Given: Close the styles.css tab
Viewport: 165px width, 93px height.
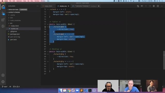Looking at the screenshot, I should pyautogui.click(x=69, y=6).
